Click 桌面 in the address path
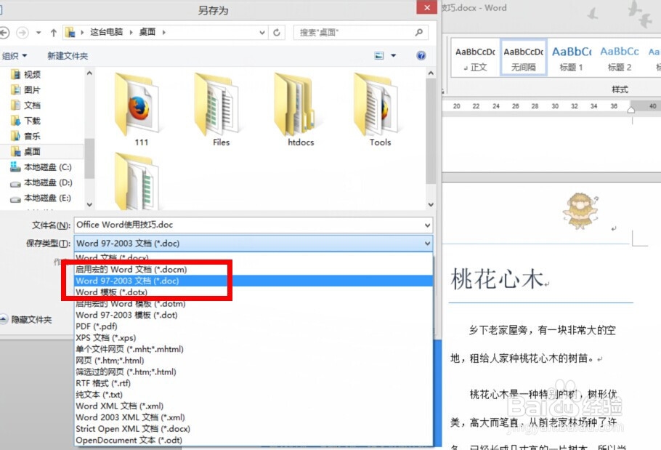The height and width of the screenshot is (450, 661). [147, 32]
